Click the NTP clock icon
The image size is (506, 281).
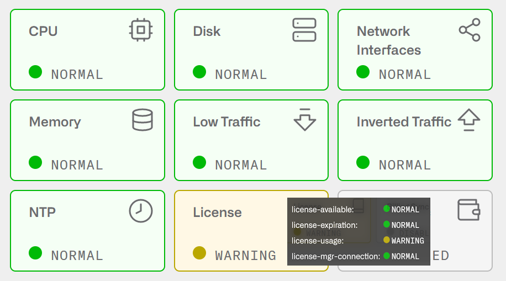pos(141,211)
